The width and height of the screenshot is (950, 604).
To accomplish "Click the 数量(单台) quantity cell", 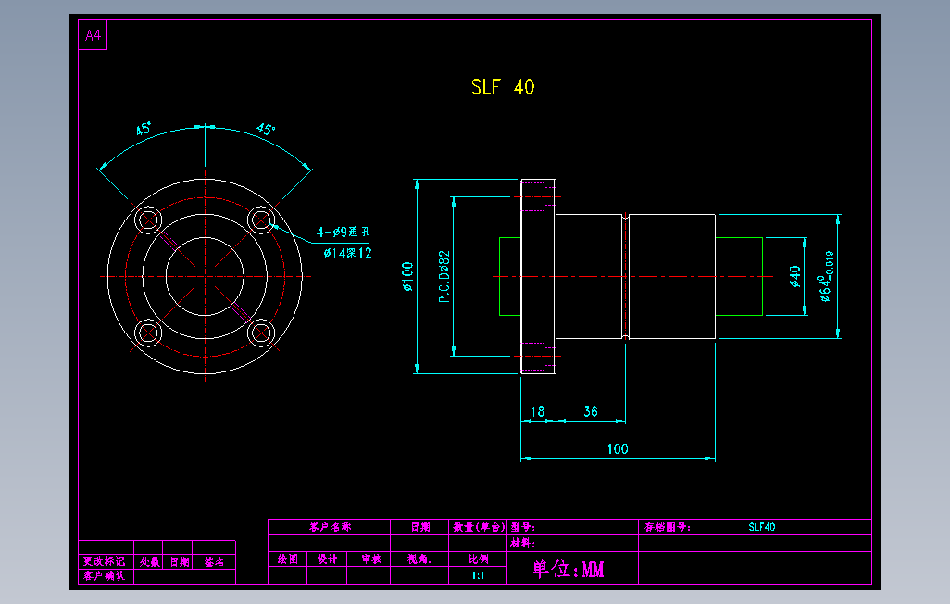I will click(478, 527).
